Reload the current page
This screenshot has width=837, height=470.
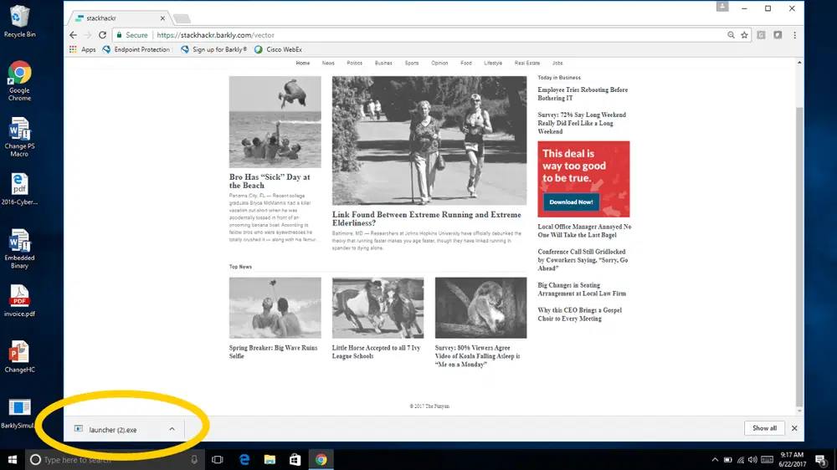[102, 35]
